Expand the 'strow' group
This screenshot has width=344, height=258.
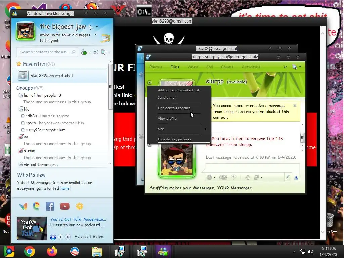(x=21, y=150)
